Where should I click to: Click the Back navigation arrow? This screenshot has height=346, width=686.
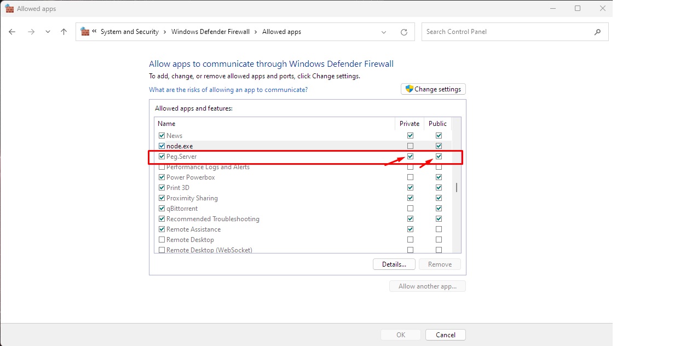coord(12,32)
